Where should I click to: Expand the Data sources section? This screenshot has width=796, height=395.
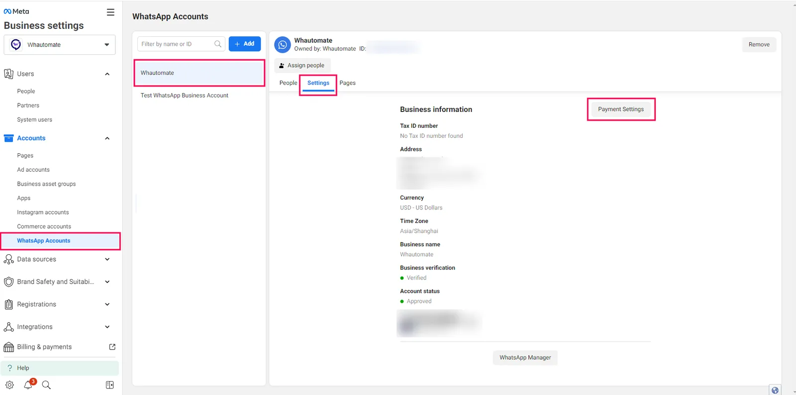(x=107, y=259)
